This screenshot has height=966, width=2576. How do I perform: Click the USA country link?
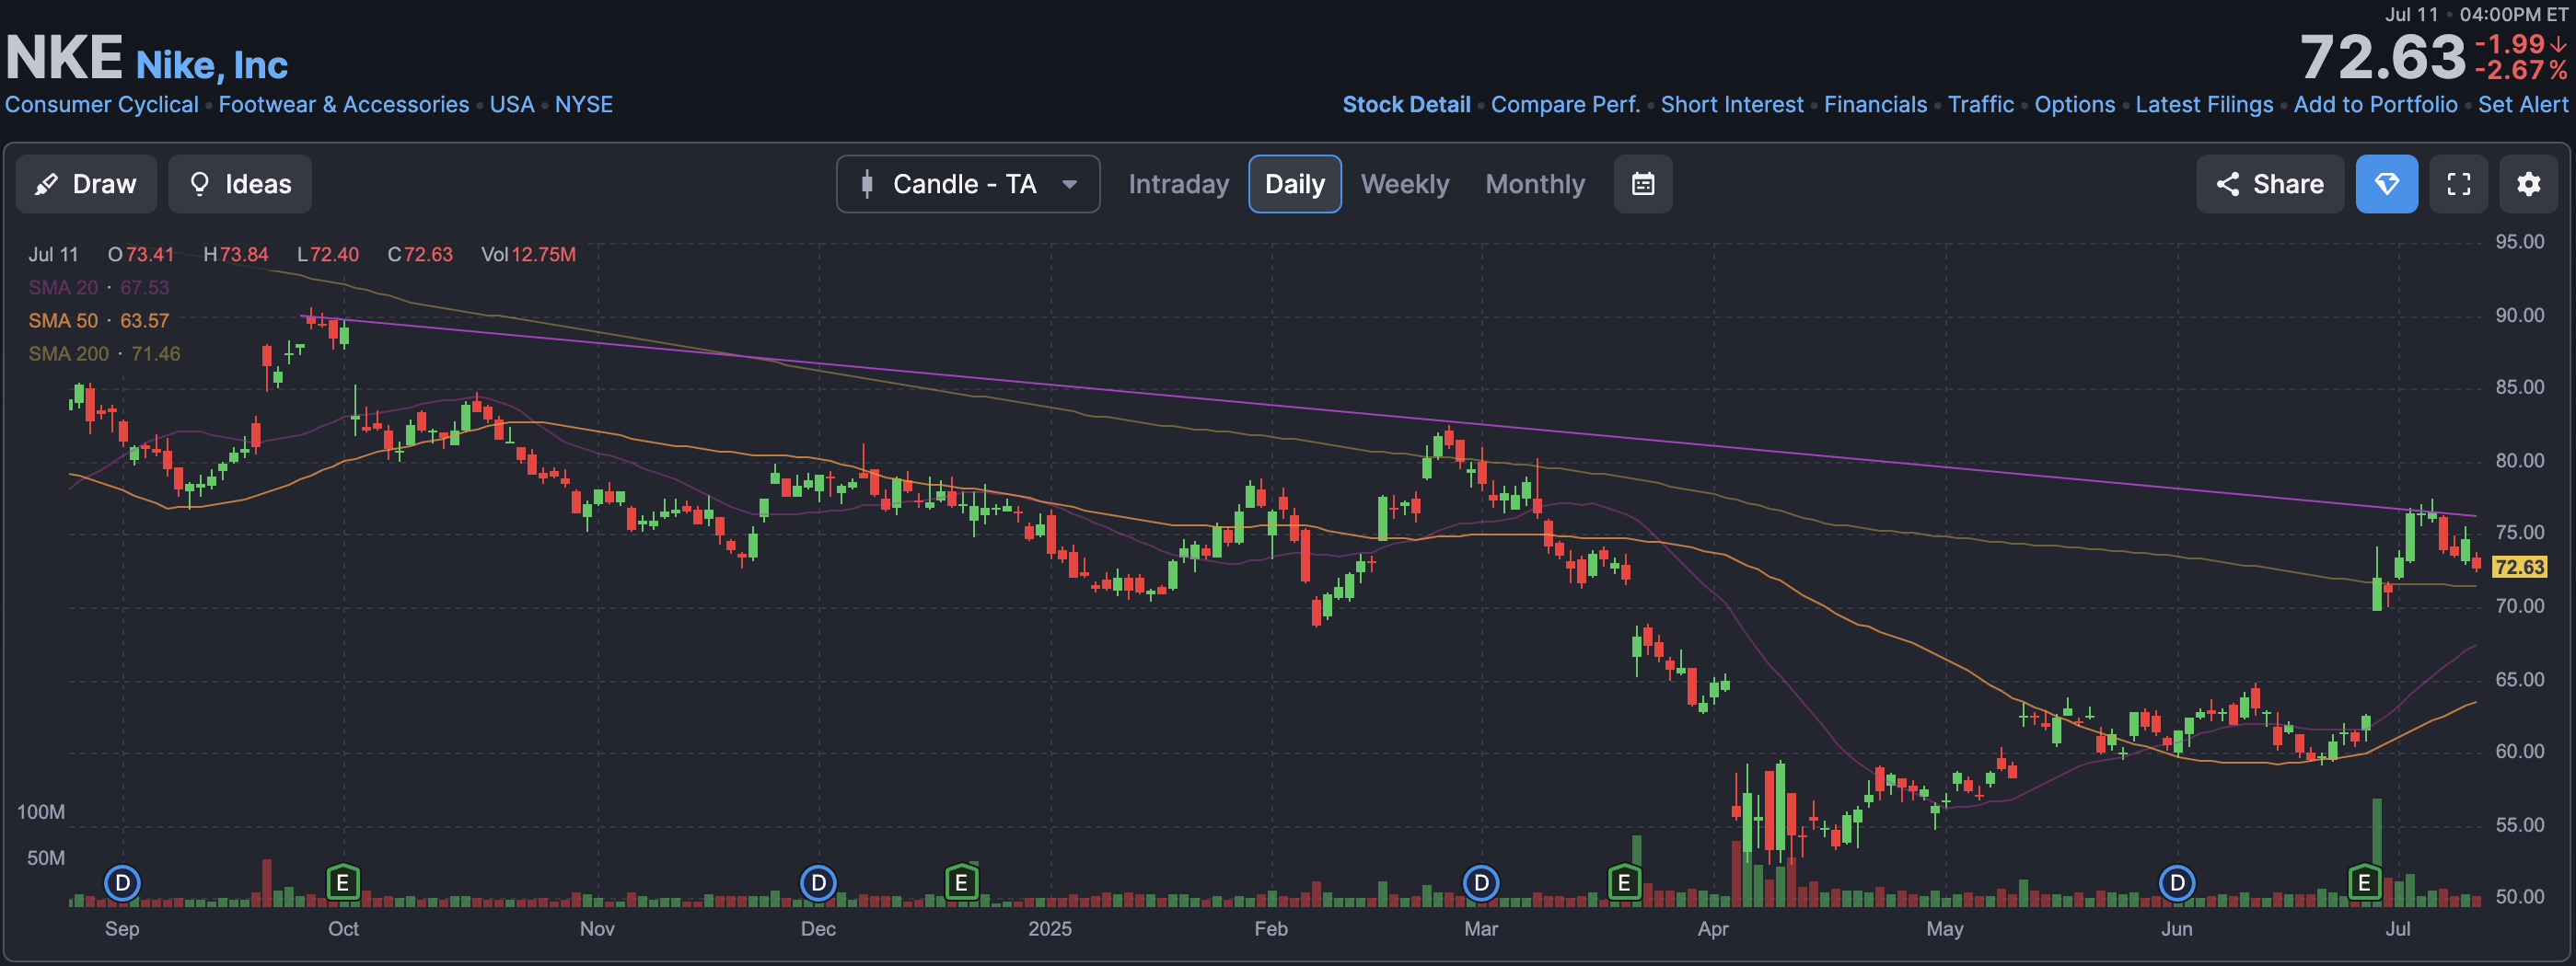tap(512, 105)
